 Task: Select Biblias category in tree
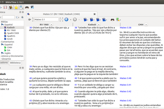point(4,22)
